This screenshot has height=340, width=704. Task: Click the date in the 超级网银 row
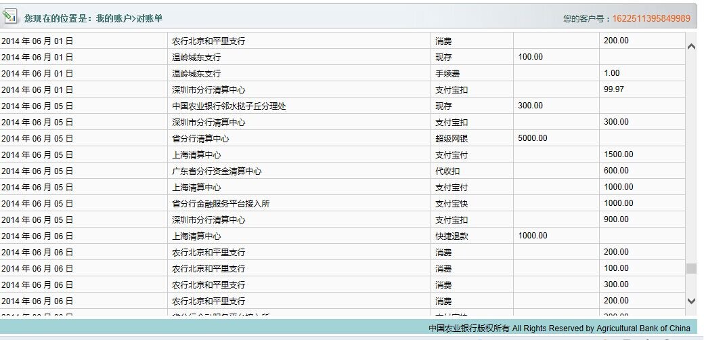(x=37, y=138)
